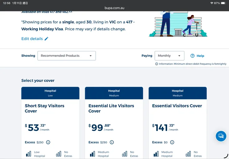Viewport: 229px width, 159px height.
Task: Tap the bupa.com.au address bar
Action: pos(114,8)
